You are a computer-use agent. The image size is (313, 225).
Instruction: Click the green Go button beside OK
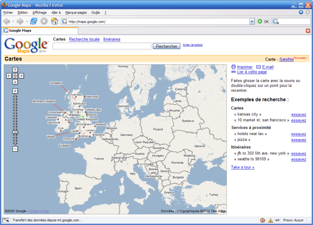(260, 21)
